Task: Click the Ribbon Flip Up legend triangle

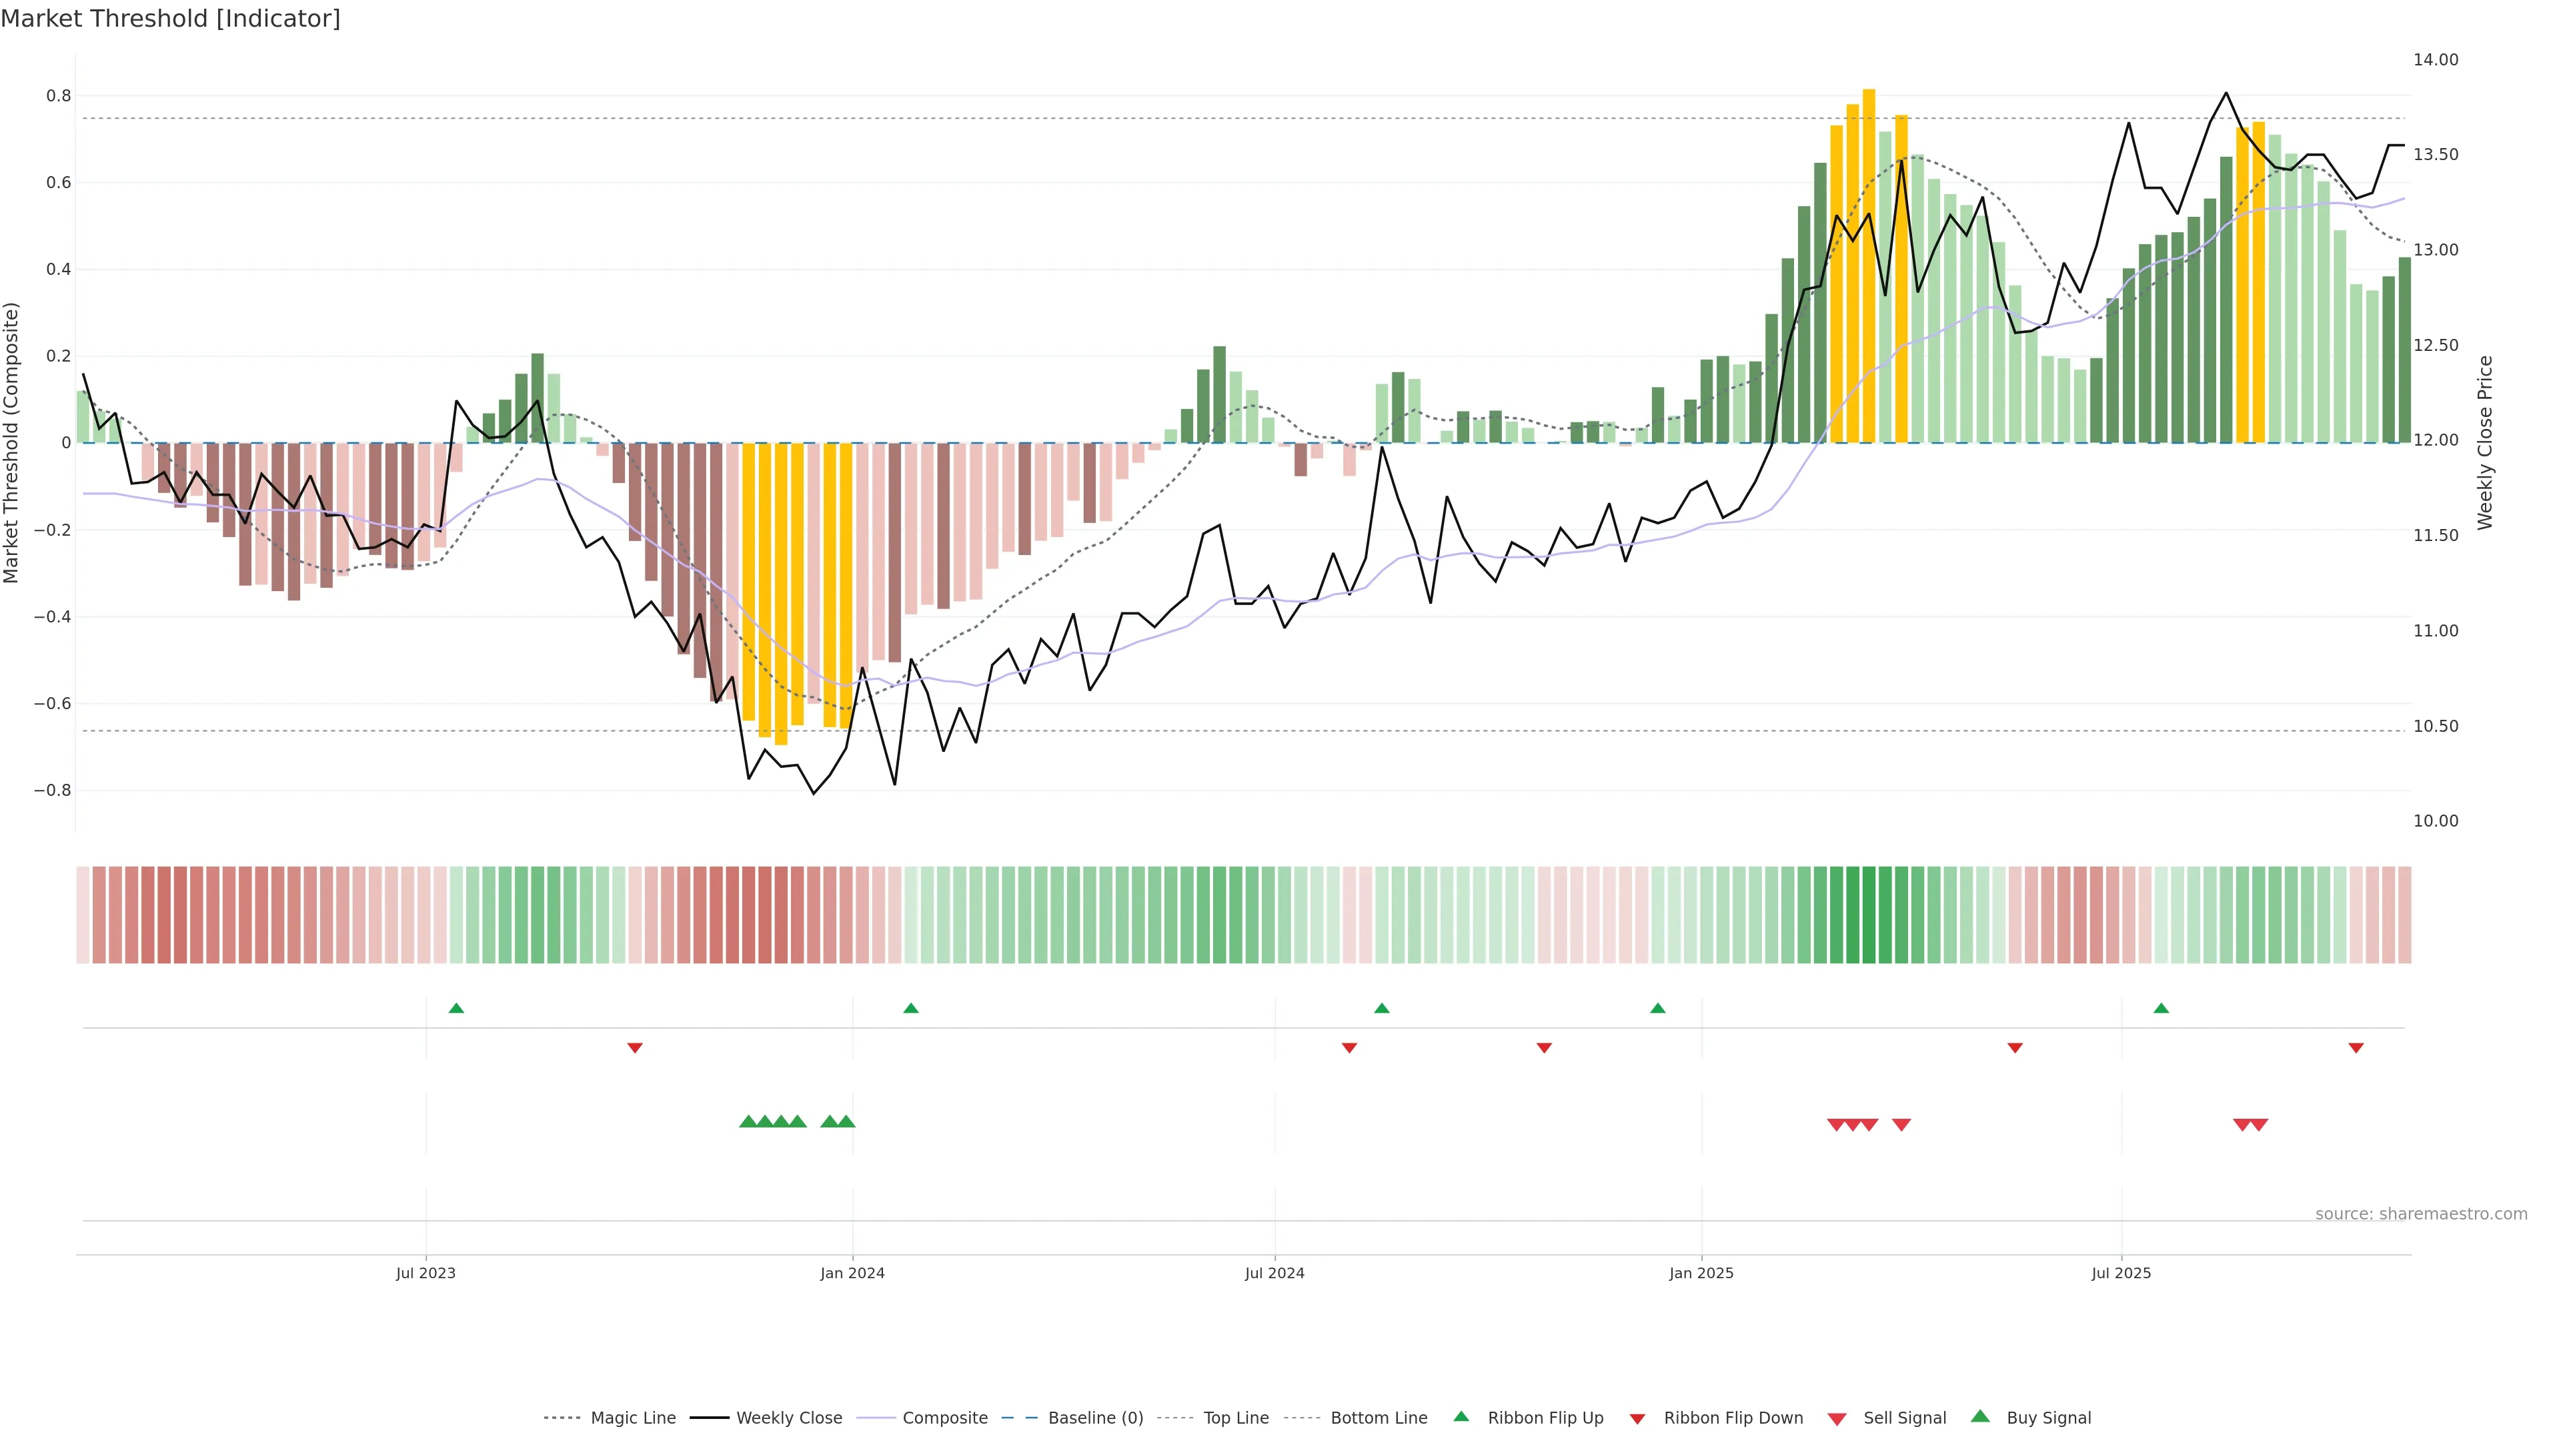Action: (x=1461, y=1416)
